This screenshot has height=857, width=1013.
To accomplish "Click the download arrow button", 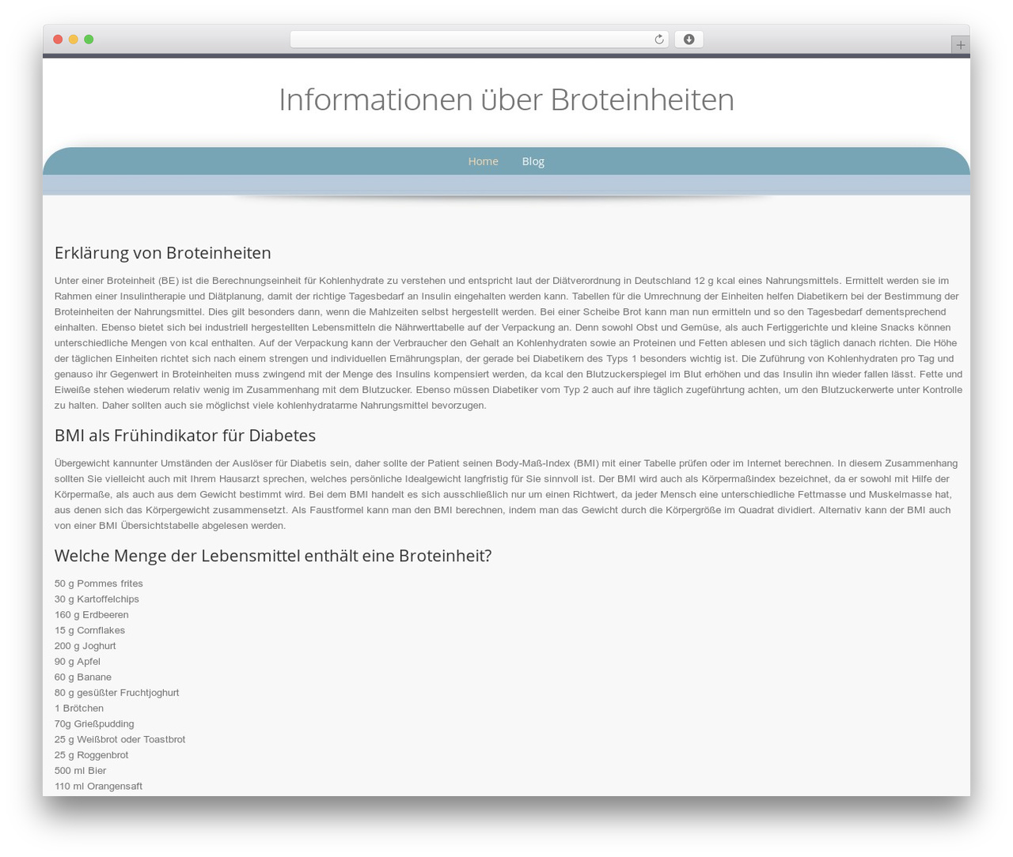I will tap(689, 40).
